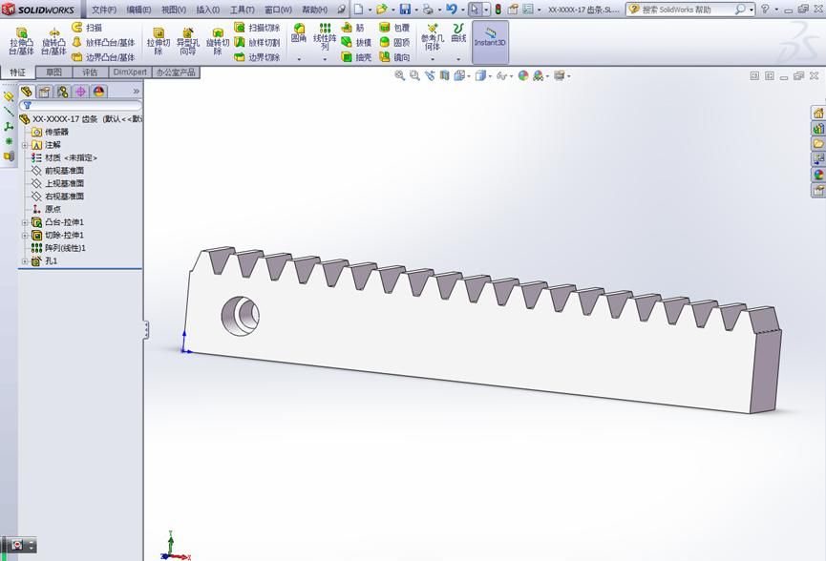Screen dimensions: 826x561
Task: Click Zoom to Fit in heads-up toolbar
Action: 397,73
